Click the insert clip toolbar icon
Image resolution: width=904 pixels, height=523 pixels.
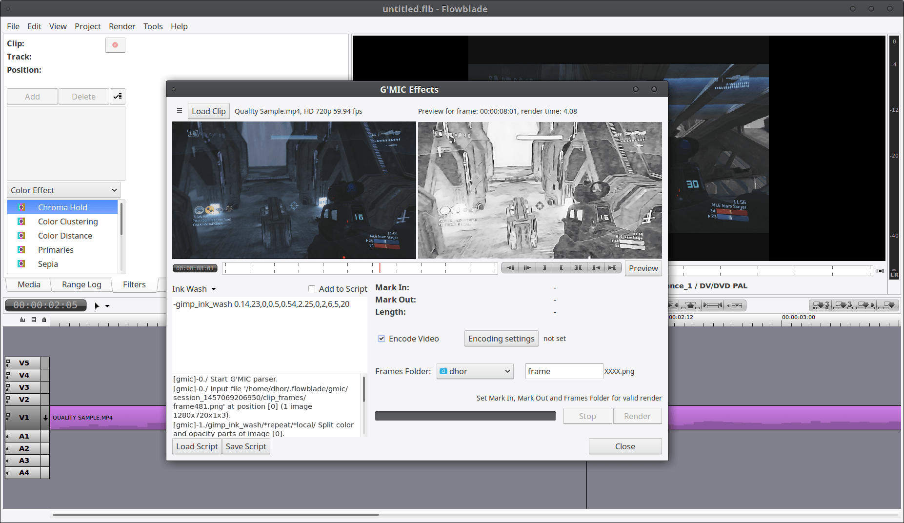tap(865, 305)
